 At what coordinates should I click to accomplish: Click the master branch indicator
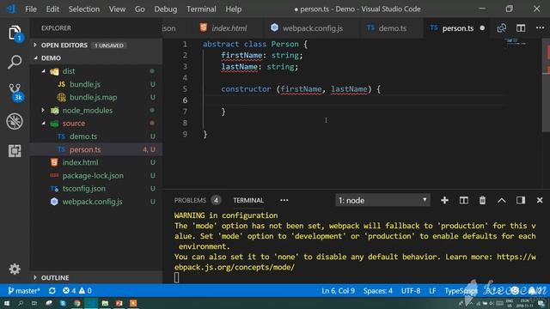tap(24, 291)
